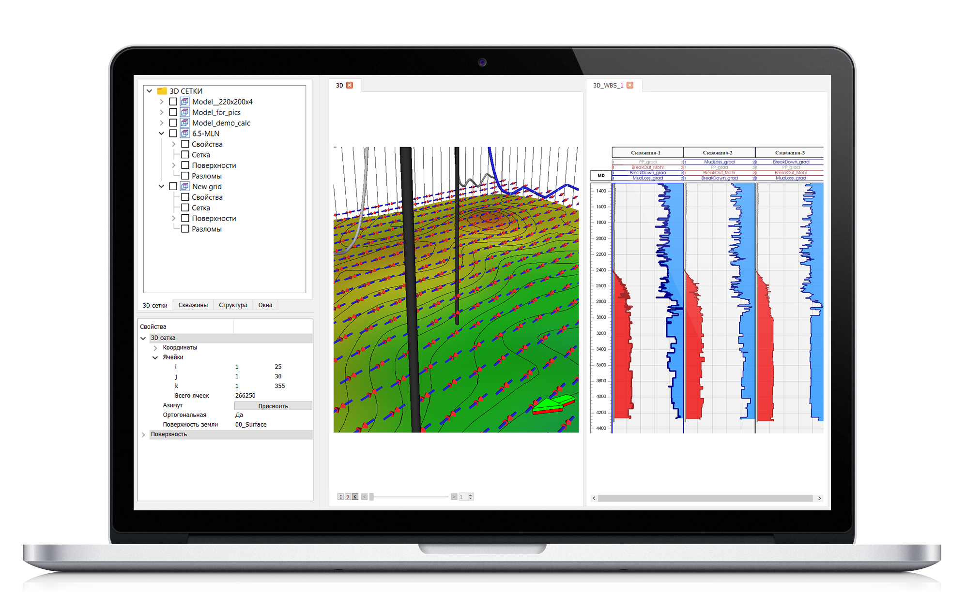Expand Свойства under 6.5-MLN
966x595 pixels.
point(173,144)
